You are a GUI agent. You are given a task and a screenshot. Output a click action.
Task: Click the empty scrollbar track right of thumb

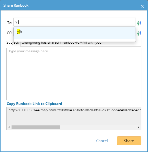click(98, 127)
